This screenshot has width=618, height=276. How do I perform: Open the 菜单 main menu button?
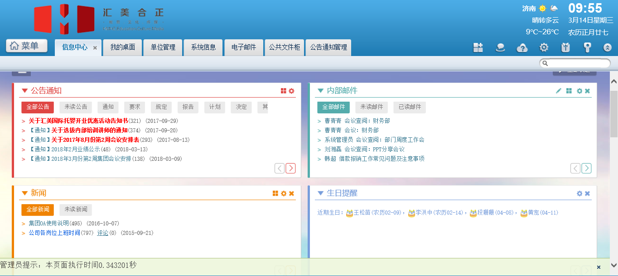[27, 46]
